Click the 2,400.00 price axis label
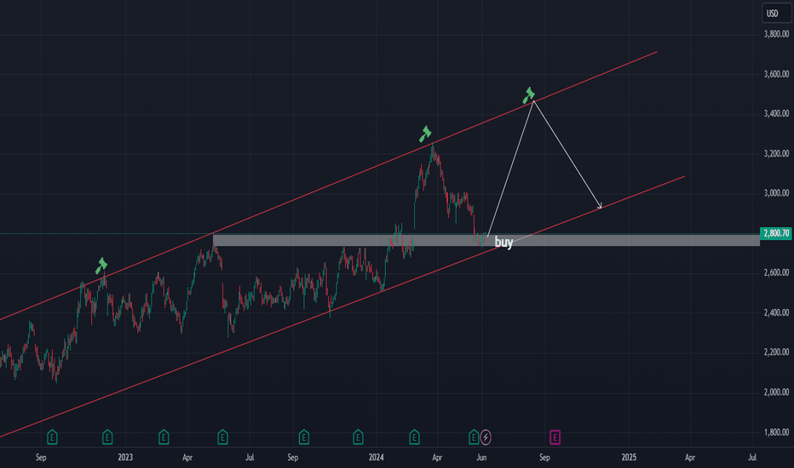 coord(776,312)
